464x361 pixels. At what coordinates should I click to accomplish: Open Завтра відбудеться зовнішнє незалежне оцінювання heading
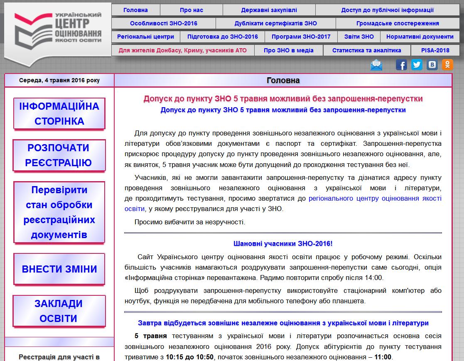pyautogui.click(x=283, y=323)
